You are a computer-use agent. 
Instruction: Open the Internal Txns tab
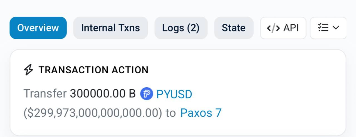coord(110,28)
